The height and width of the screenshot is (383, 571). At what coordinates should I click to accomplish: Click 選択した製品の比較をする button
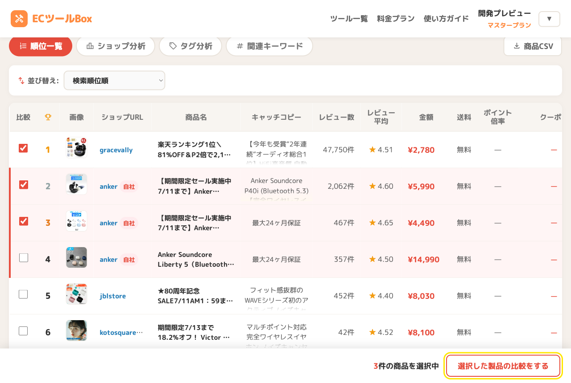503,366
